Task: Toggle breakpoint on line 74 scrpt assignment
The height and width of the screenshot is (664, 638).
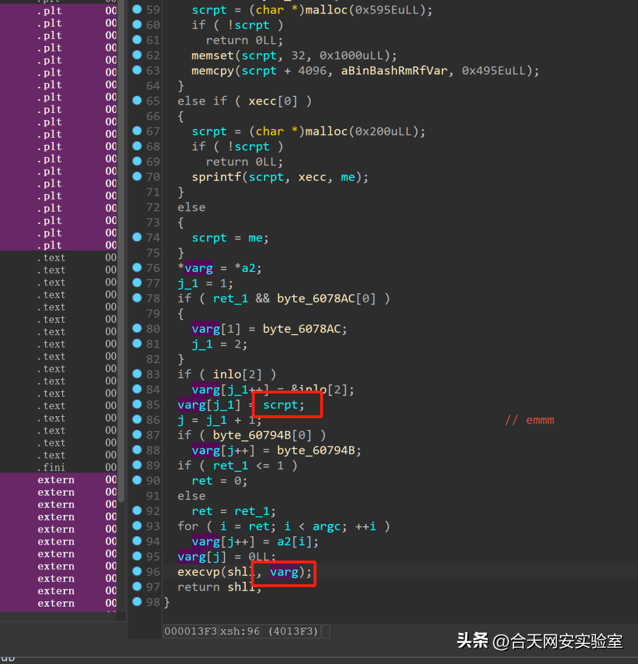Action: 137,237
